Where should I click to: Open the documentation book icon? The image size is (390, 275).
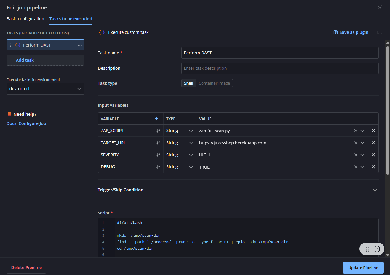point(380,32)
